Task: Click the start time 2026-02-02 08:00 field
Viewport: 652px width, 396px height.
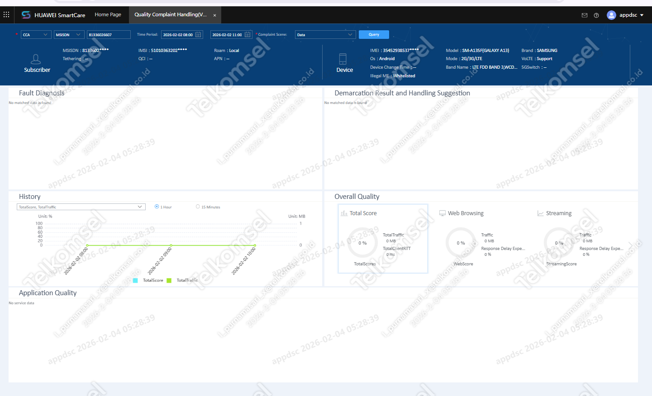Action: coord(182,35)
